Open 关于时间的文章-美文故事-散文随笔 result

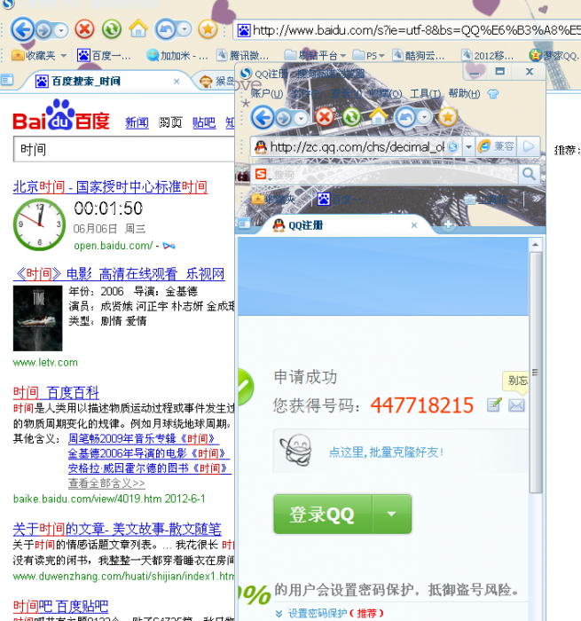pos(117,529)
